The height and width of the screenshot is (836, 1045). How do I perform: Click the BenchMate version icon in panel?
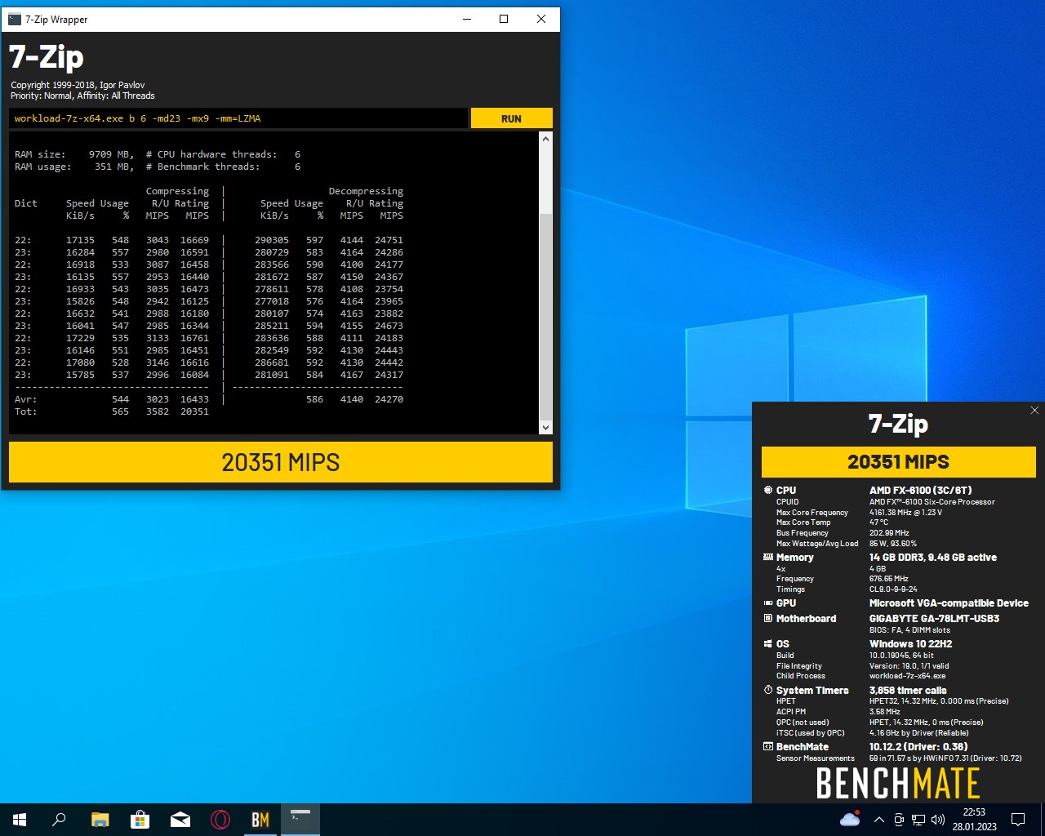[767, 747]
